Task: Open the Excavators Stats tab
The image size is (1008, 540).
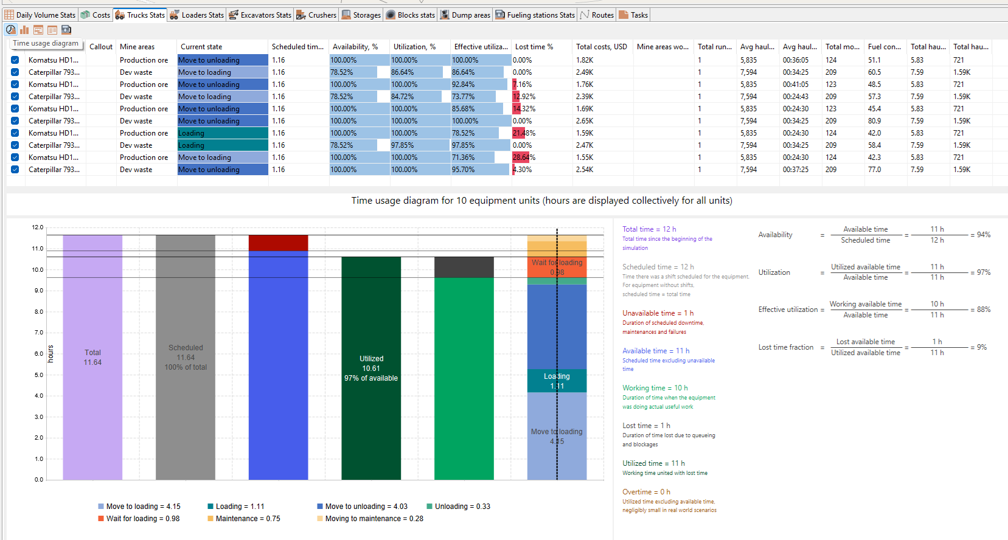Action: pos(260,15)
